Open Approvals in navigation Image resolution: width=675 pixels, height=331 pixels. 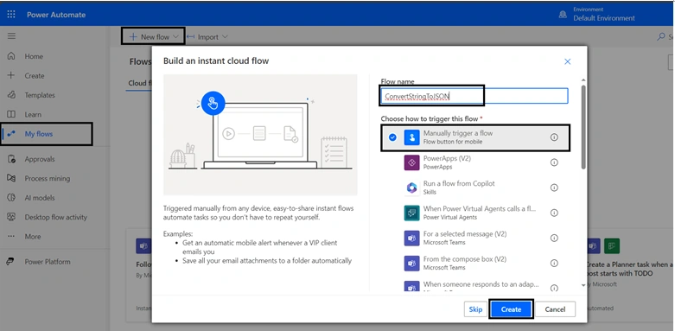pyautogui.click(x=40, y=159)
